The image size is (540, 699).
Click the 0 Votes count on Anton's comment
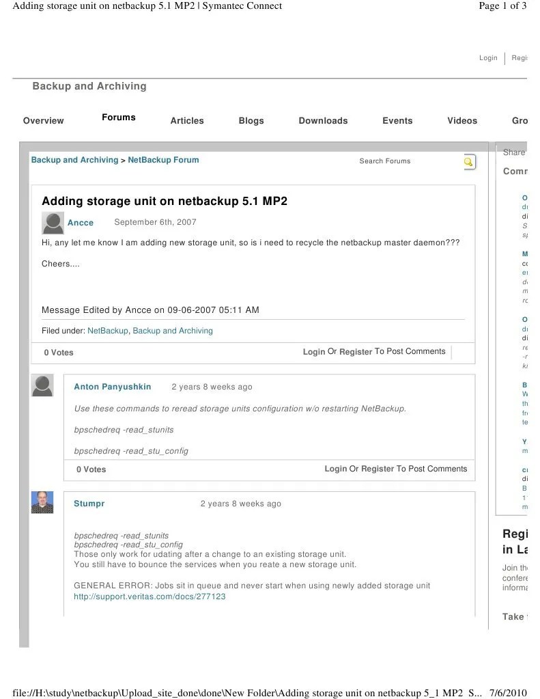(91, 469)
